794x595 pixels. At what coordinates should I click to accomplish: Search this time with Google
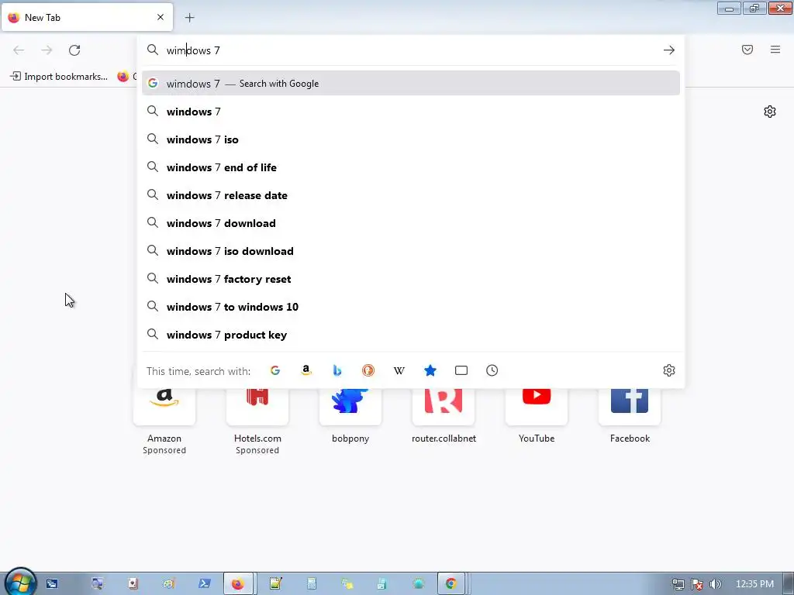point(275,370)
